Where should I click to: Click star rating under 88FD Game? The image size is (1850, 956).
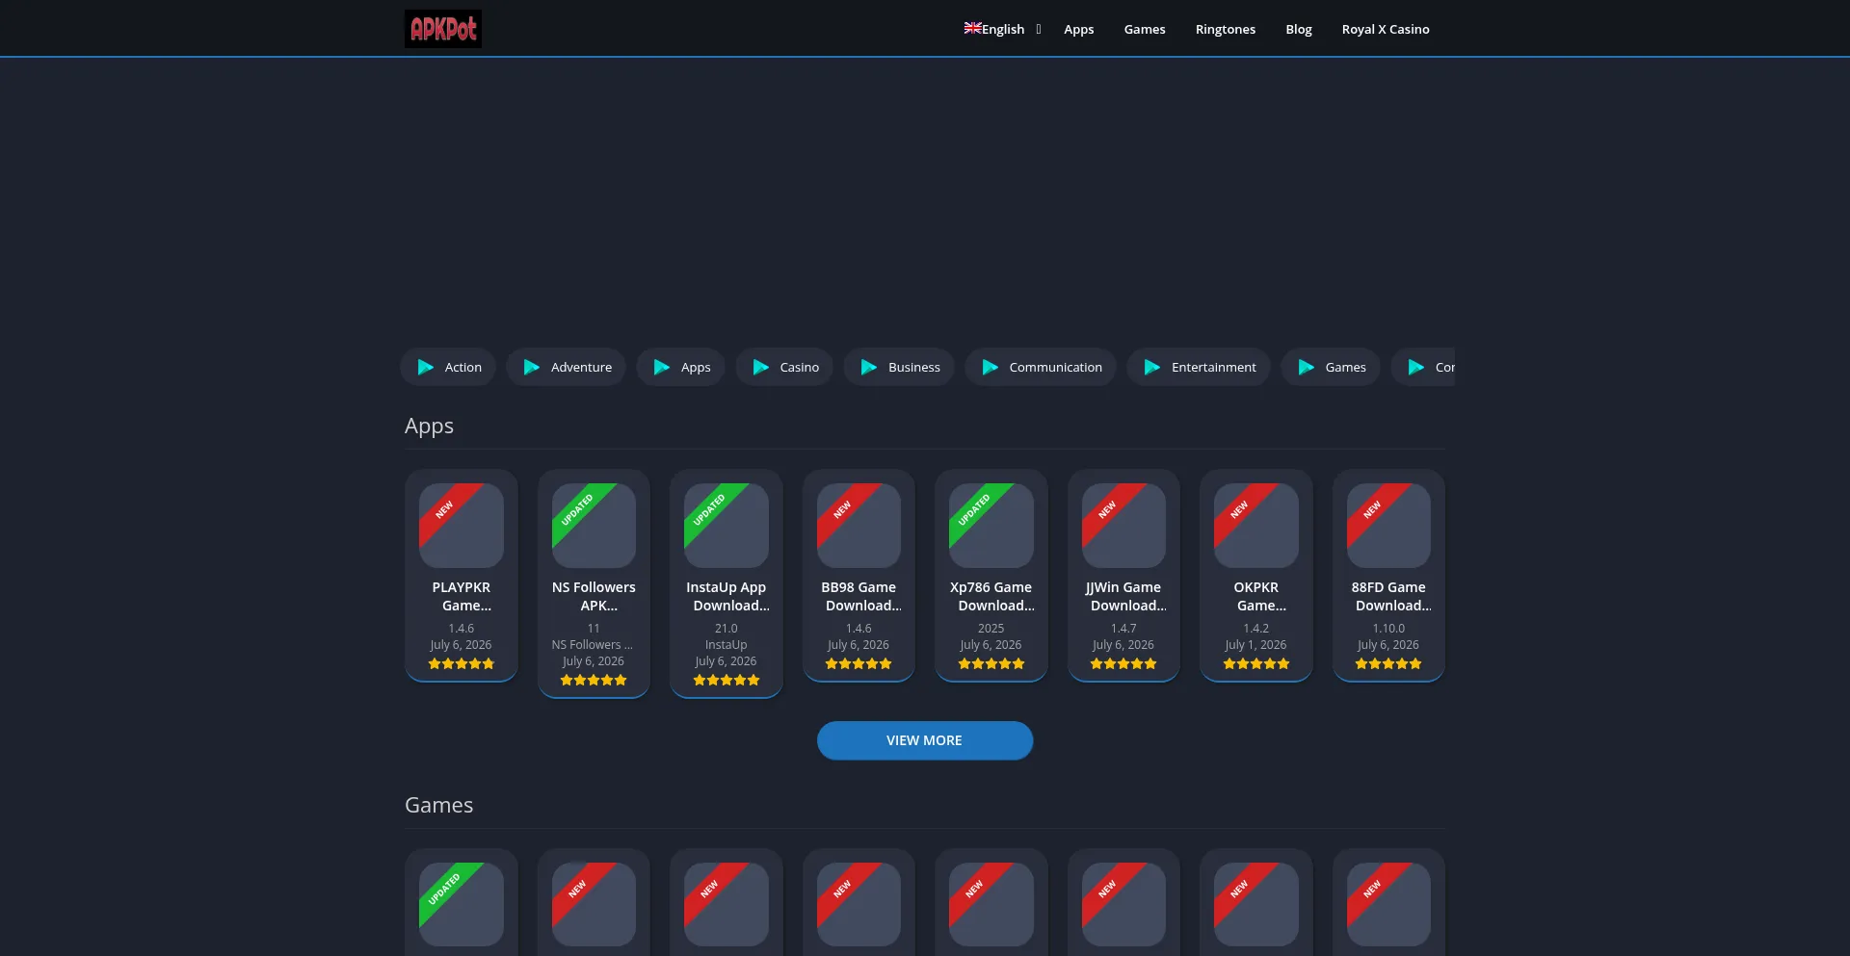[1388, 663]
